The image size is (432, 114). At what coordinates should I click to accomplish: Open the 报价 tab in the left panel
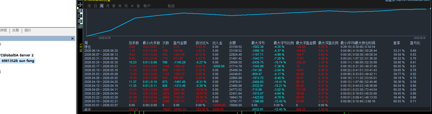(x=28, y=30)
